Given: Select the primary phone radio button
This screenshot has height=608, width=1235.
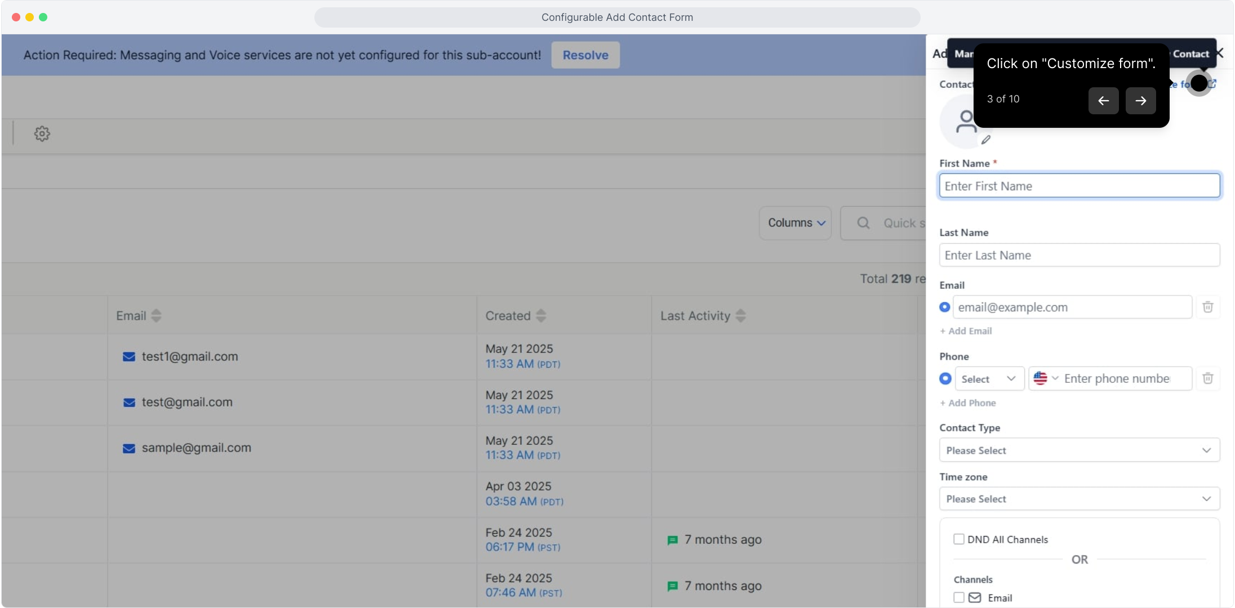Looking at the screenshot, I should click(x=945, y=378).
